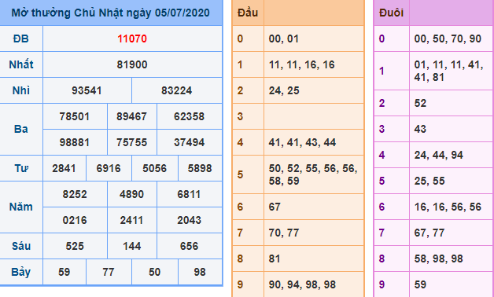
Task: Click the Đuôi row 5 values "25, 55"
Action: [x=429, y=181]
